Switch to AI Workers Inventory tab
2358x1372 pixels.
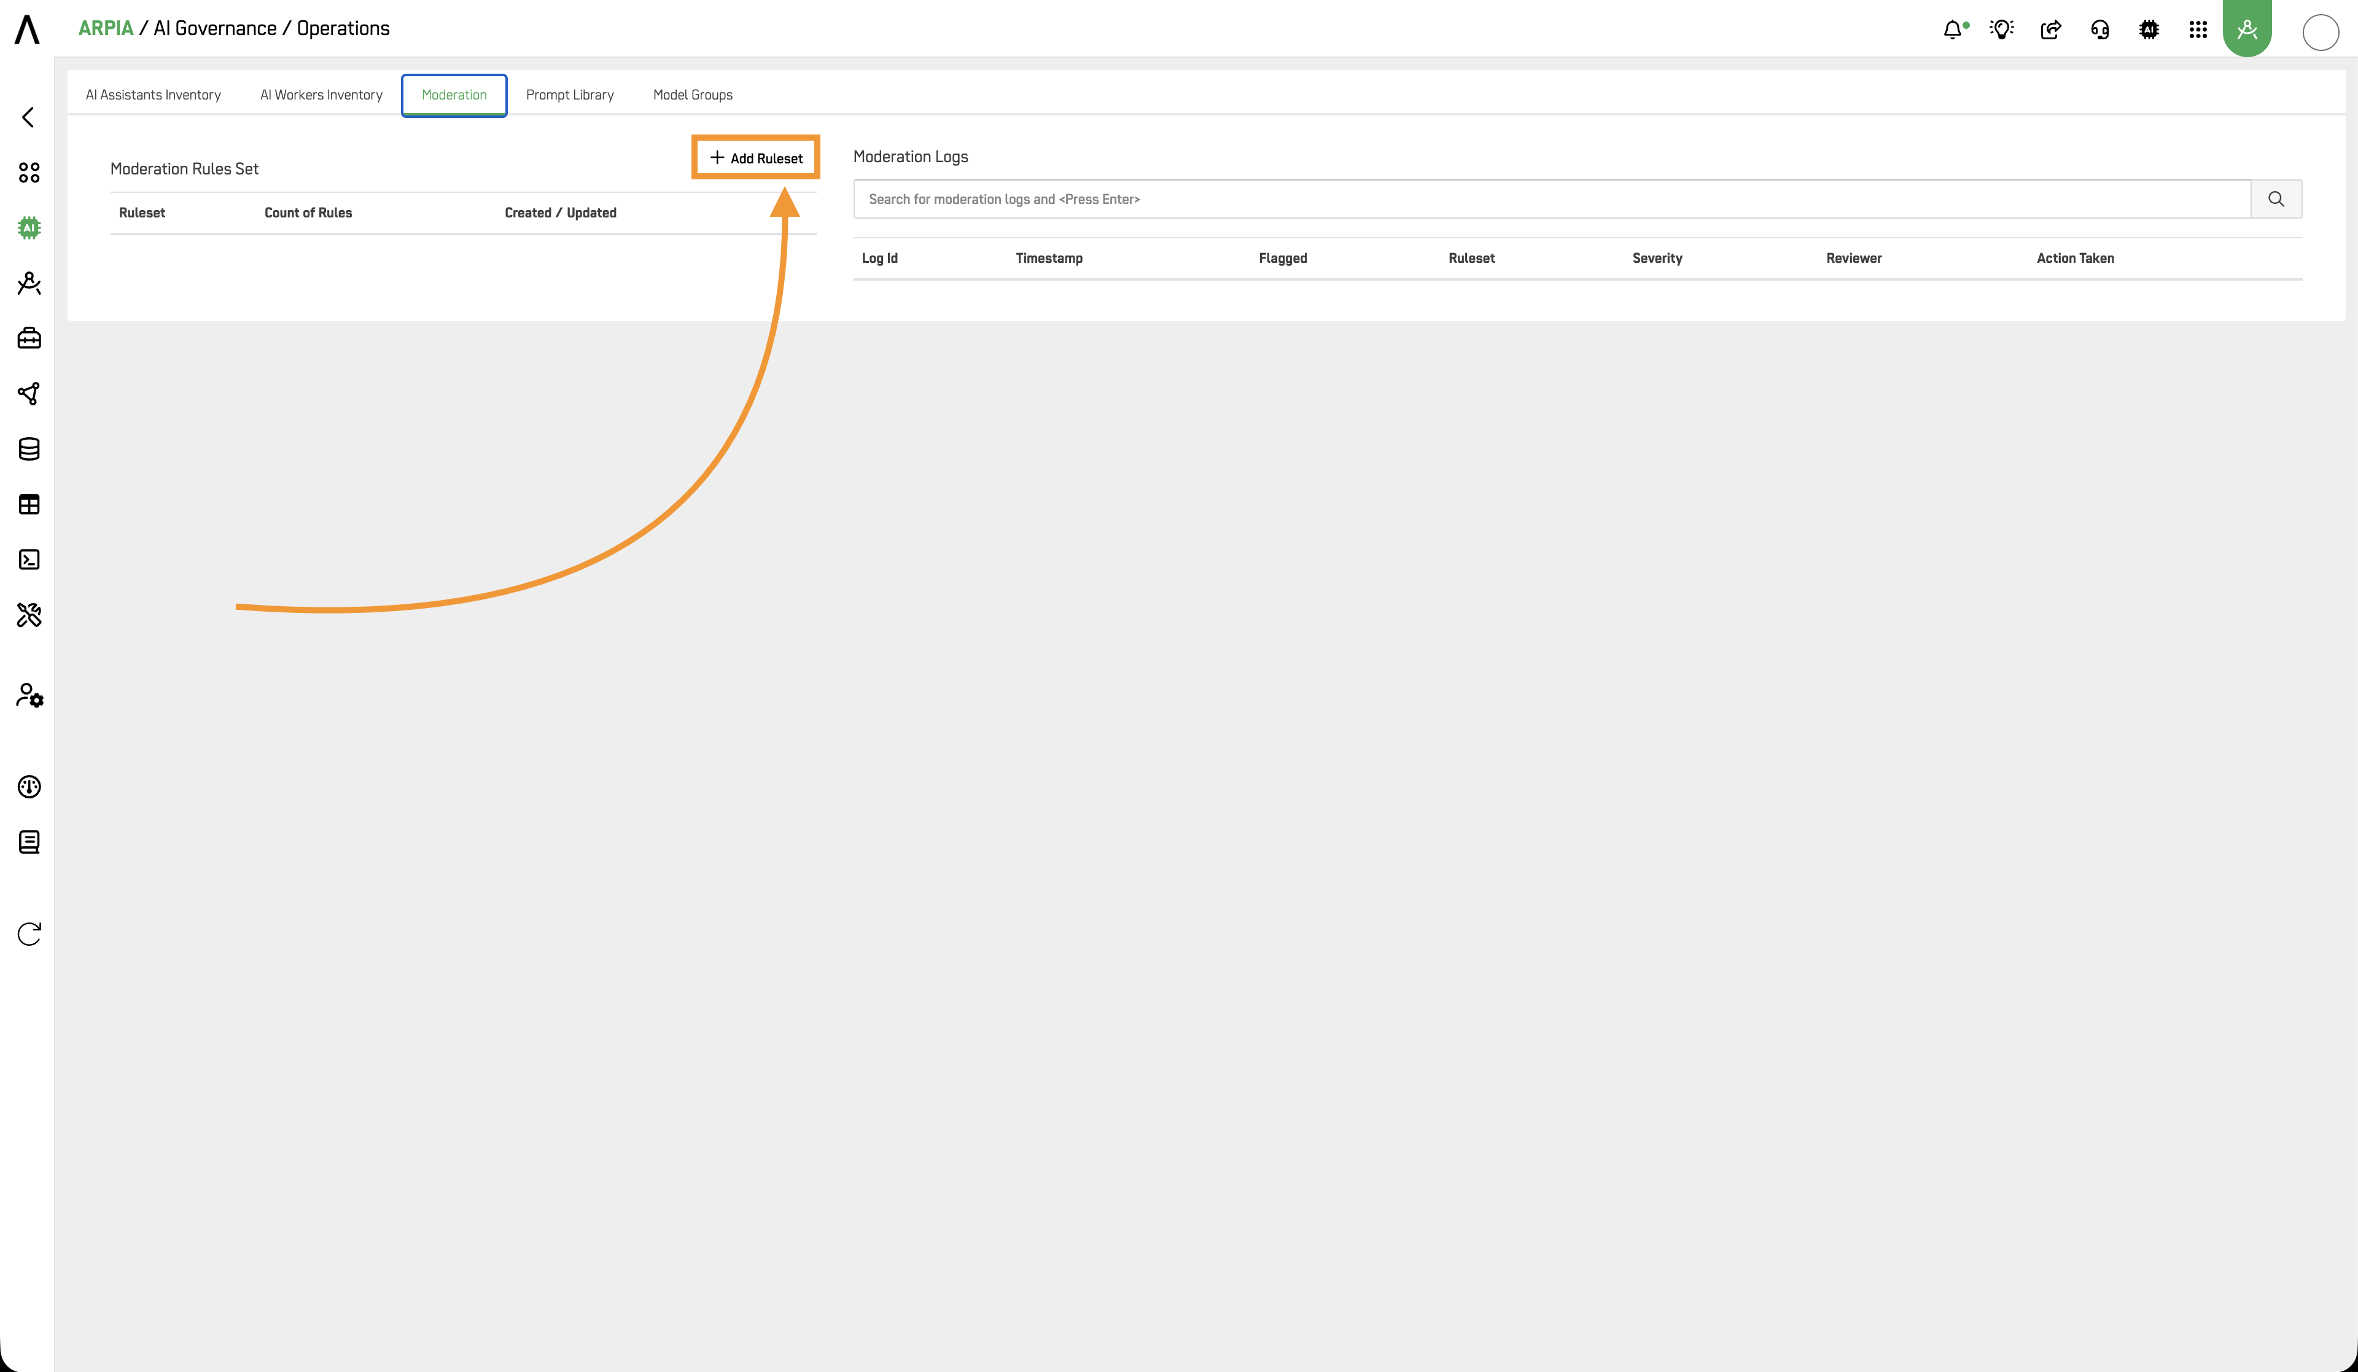321,95
